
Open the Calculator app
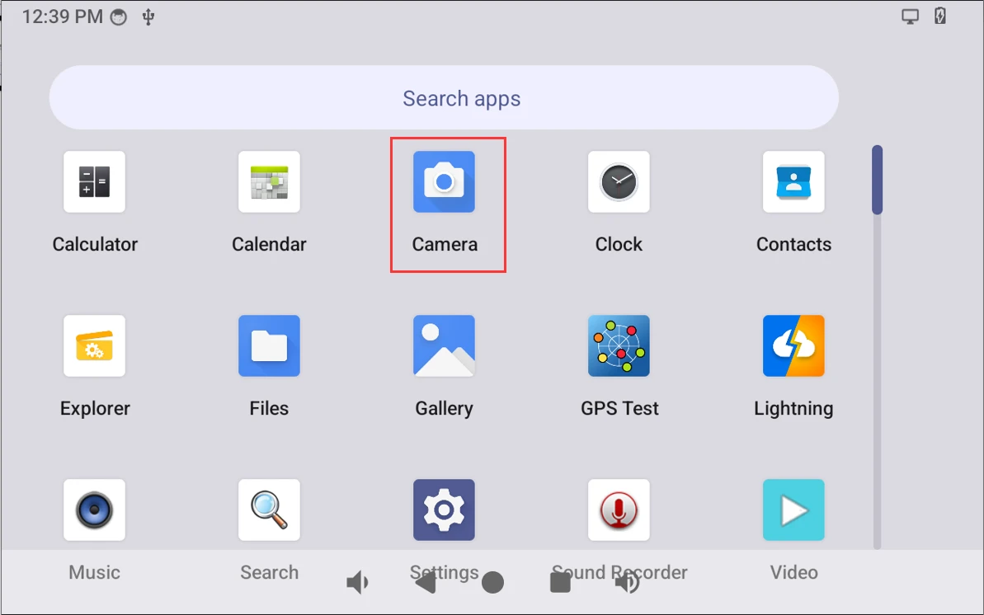point(94,182)
